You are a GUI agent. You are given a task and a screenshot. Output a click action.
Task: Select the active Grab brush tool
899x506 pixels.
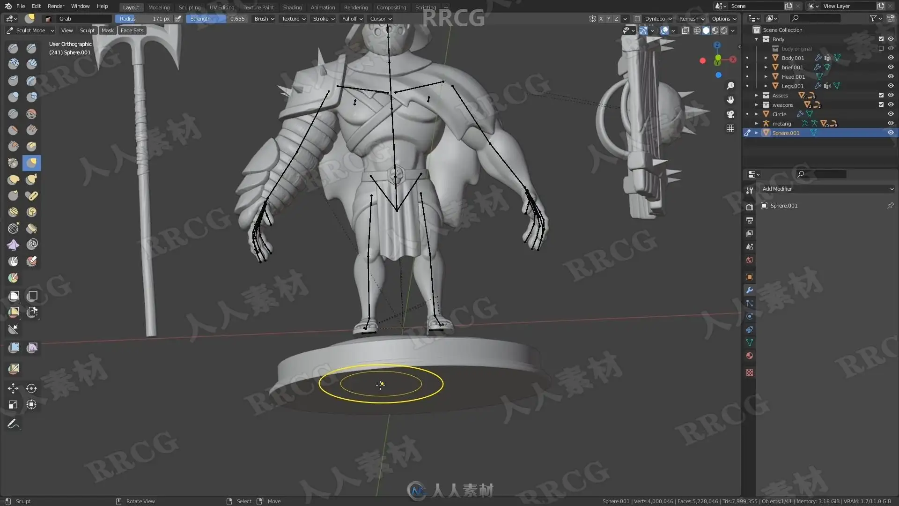pyautogui.click(x=31, y=163)
